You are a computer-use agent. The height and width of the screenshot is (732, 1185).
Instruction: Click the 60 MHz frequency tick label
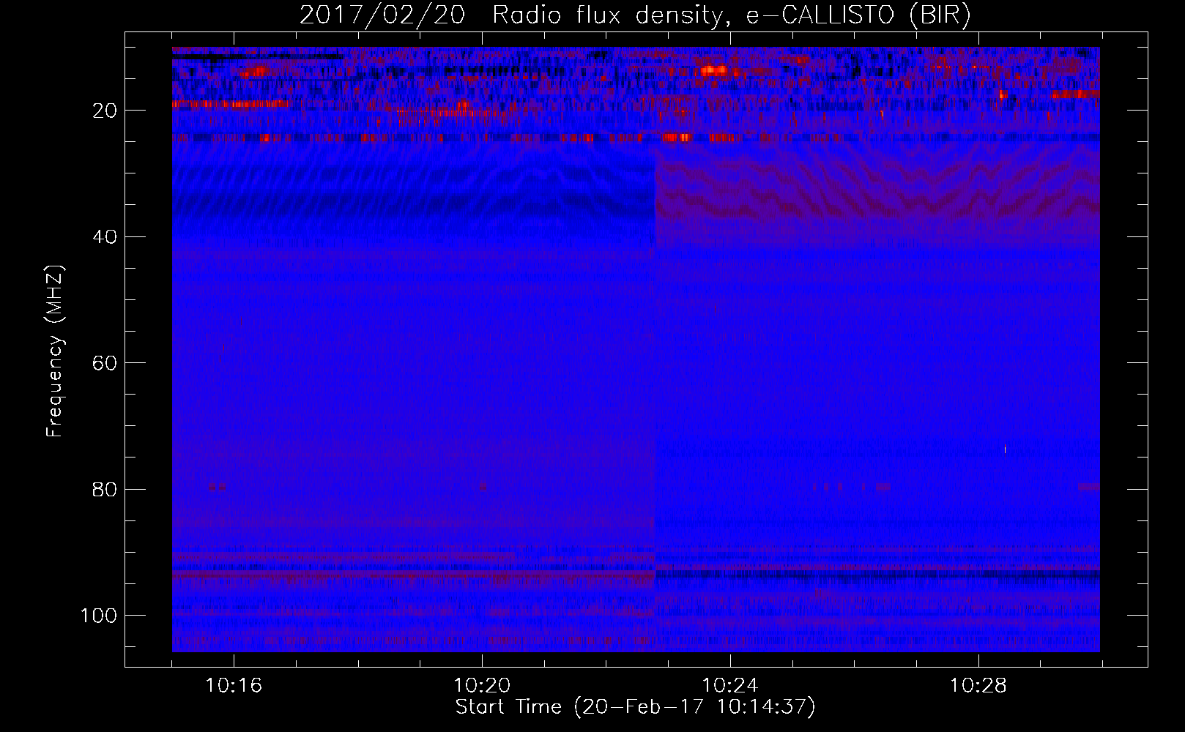click(x=105, y=363)
